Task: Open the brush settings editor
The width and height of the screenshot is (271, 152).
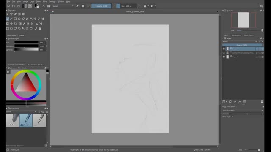Action: 44,6
